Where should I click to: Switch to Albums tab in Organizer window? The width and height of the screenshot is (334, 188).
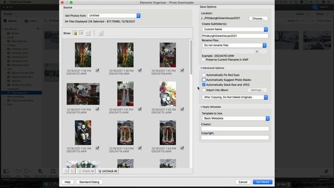[x=10, y=21]
